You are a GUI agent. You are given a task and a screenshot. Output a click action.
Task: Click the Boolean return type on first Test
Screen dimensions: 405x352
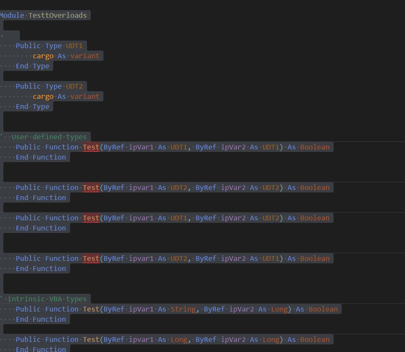(x=315, y=147)
